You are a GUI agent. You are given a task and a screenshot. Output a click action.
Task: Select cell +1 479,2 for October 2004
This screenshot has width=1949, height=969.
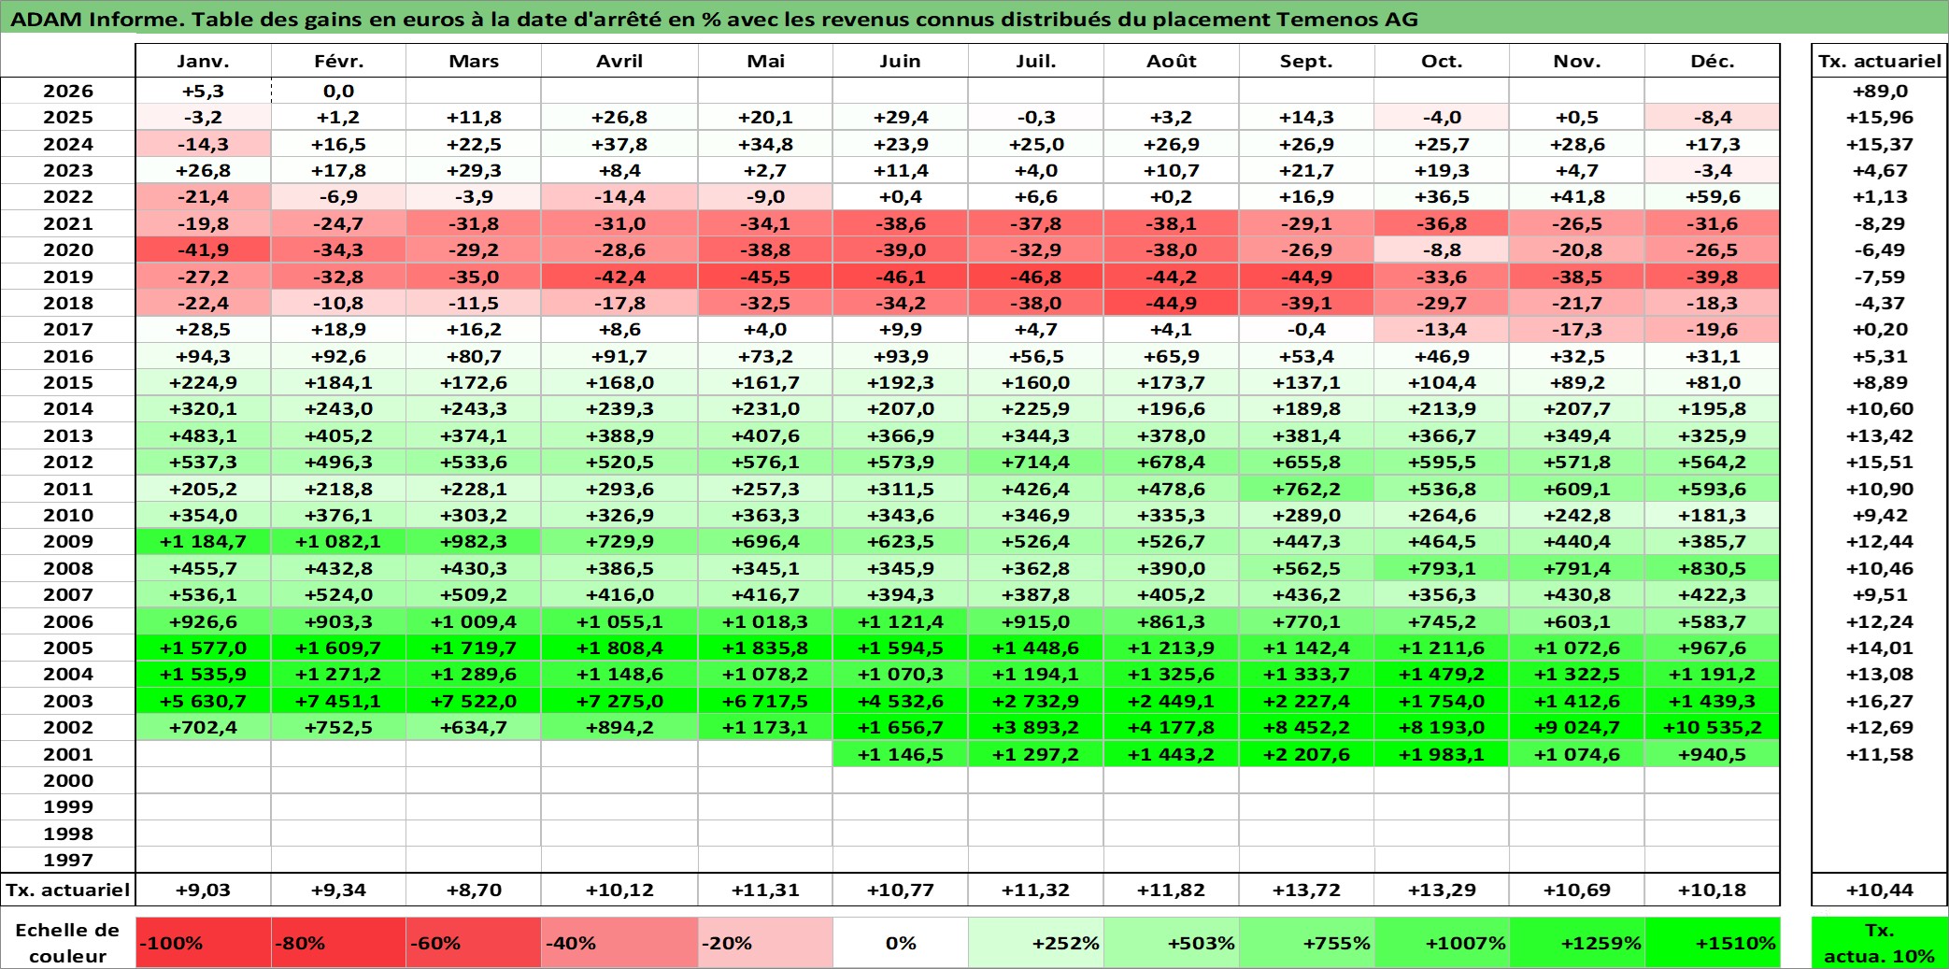[1442, 674]
